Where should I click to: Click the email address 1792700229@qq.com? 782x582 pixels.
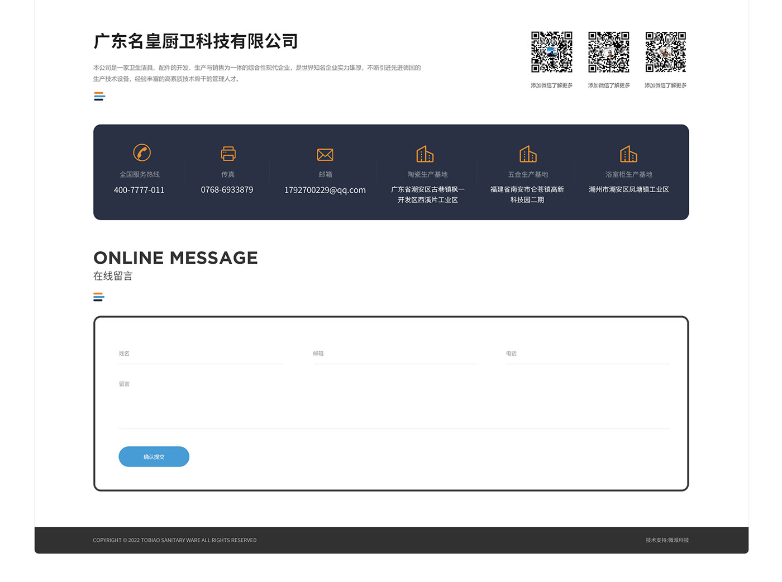(x=325, y=190)
